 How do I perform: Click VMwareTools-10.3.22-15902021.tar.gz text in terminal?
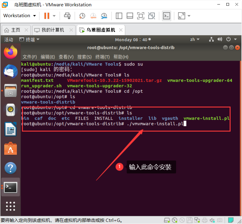click(x=114, y=80)
